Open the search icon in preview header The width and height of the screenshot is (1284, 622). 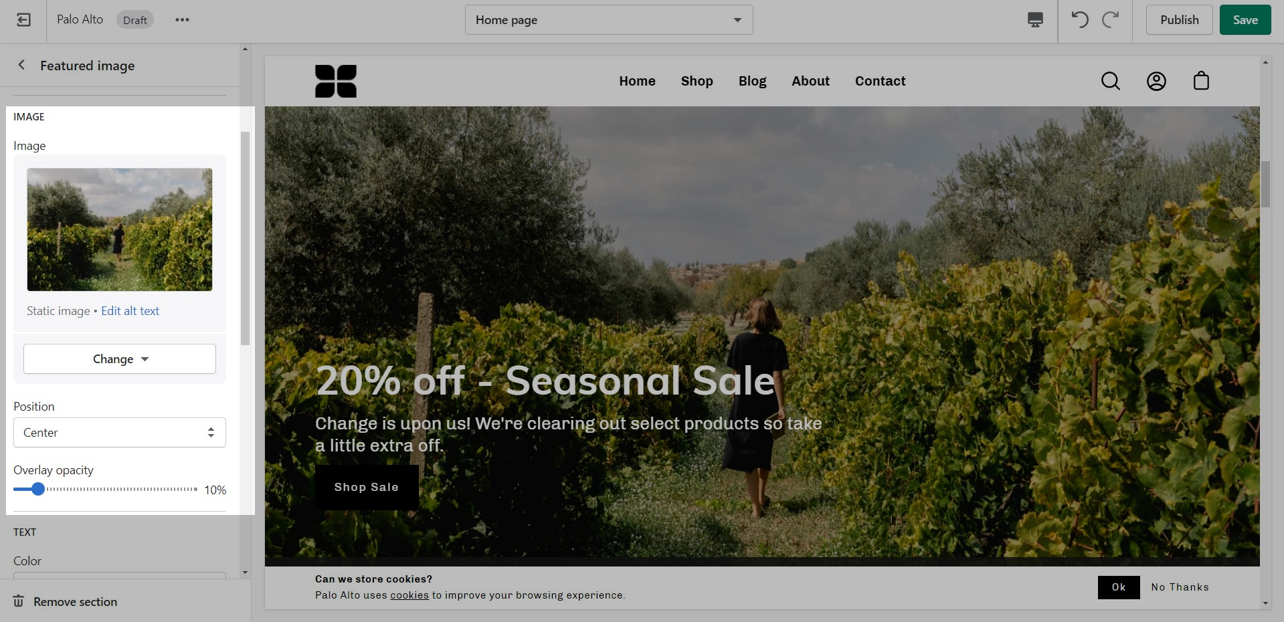coord(1111,81)
